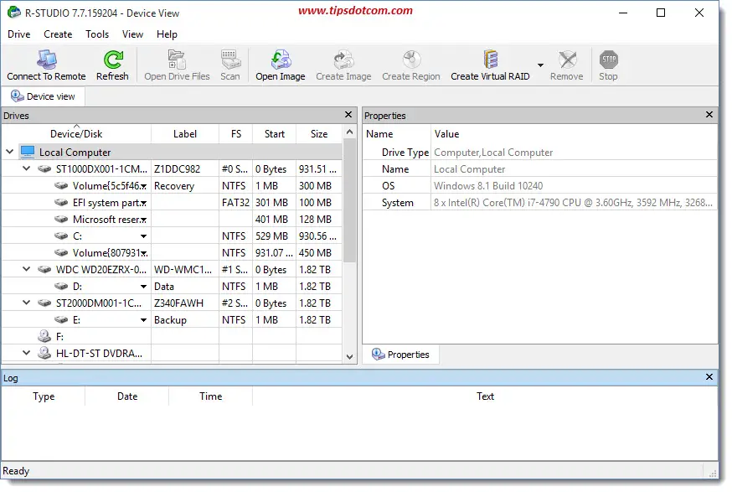Screen dimensions: 732x492
Task: Click the Create Image toolbar icon
Action: point(343,60)
